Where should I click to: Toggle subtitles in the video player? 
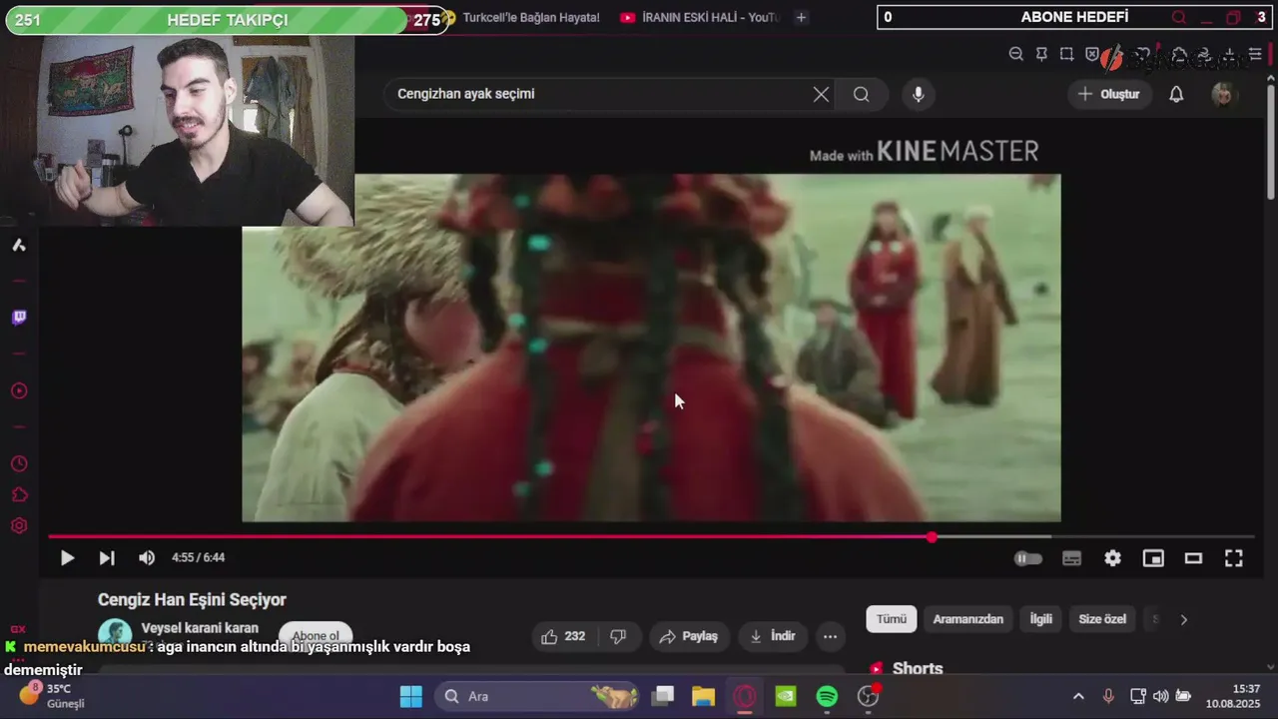pos(1071,558)
